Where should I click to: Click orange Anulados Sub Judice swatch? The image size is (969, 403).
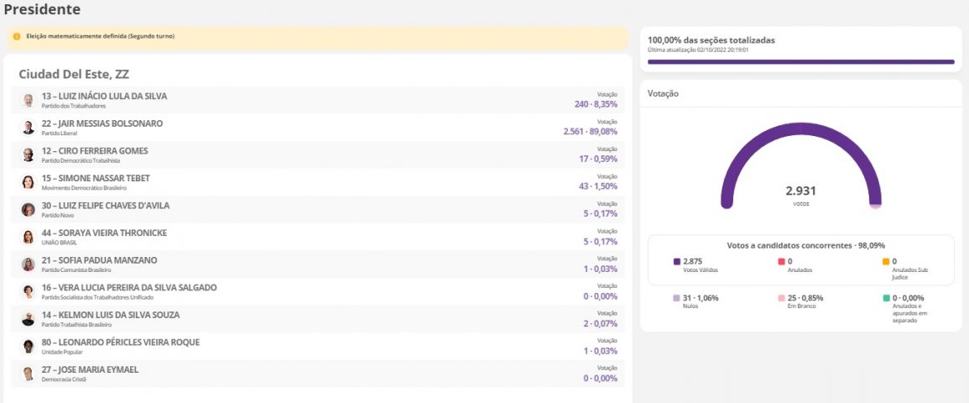tap(886, 262)
